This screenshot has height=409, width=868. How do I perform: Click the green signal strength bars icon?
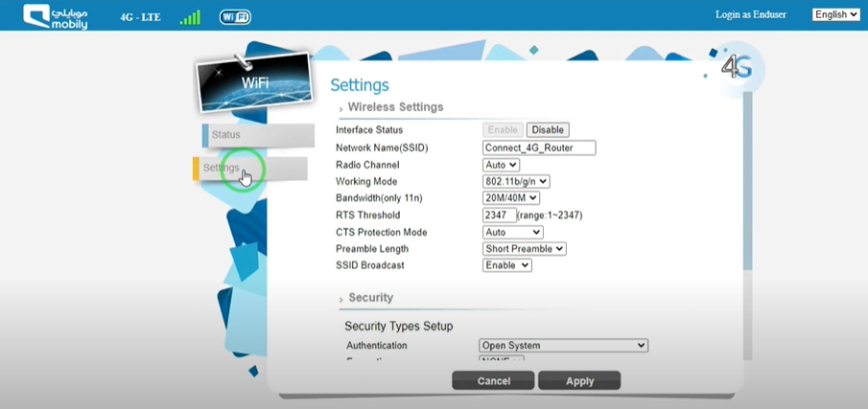pos(190,17)
